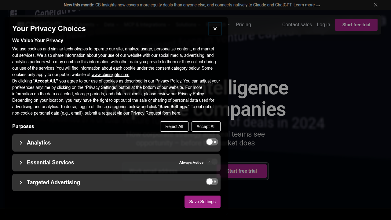This screenshot has height=220, width=391.
Task: Open the Contact sales link
Action: 297,25
